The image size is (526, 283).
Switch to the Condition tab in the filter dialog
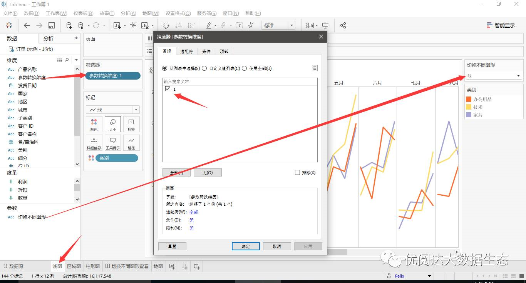pyautogui.click(x=206, y=52)
